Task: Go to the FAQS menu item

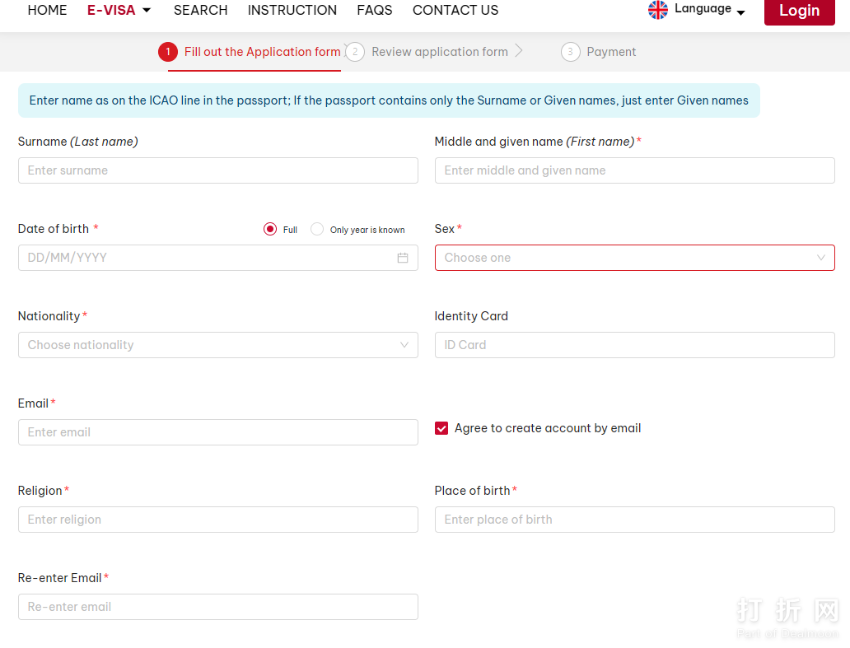Action: click(375, 10)
